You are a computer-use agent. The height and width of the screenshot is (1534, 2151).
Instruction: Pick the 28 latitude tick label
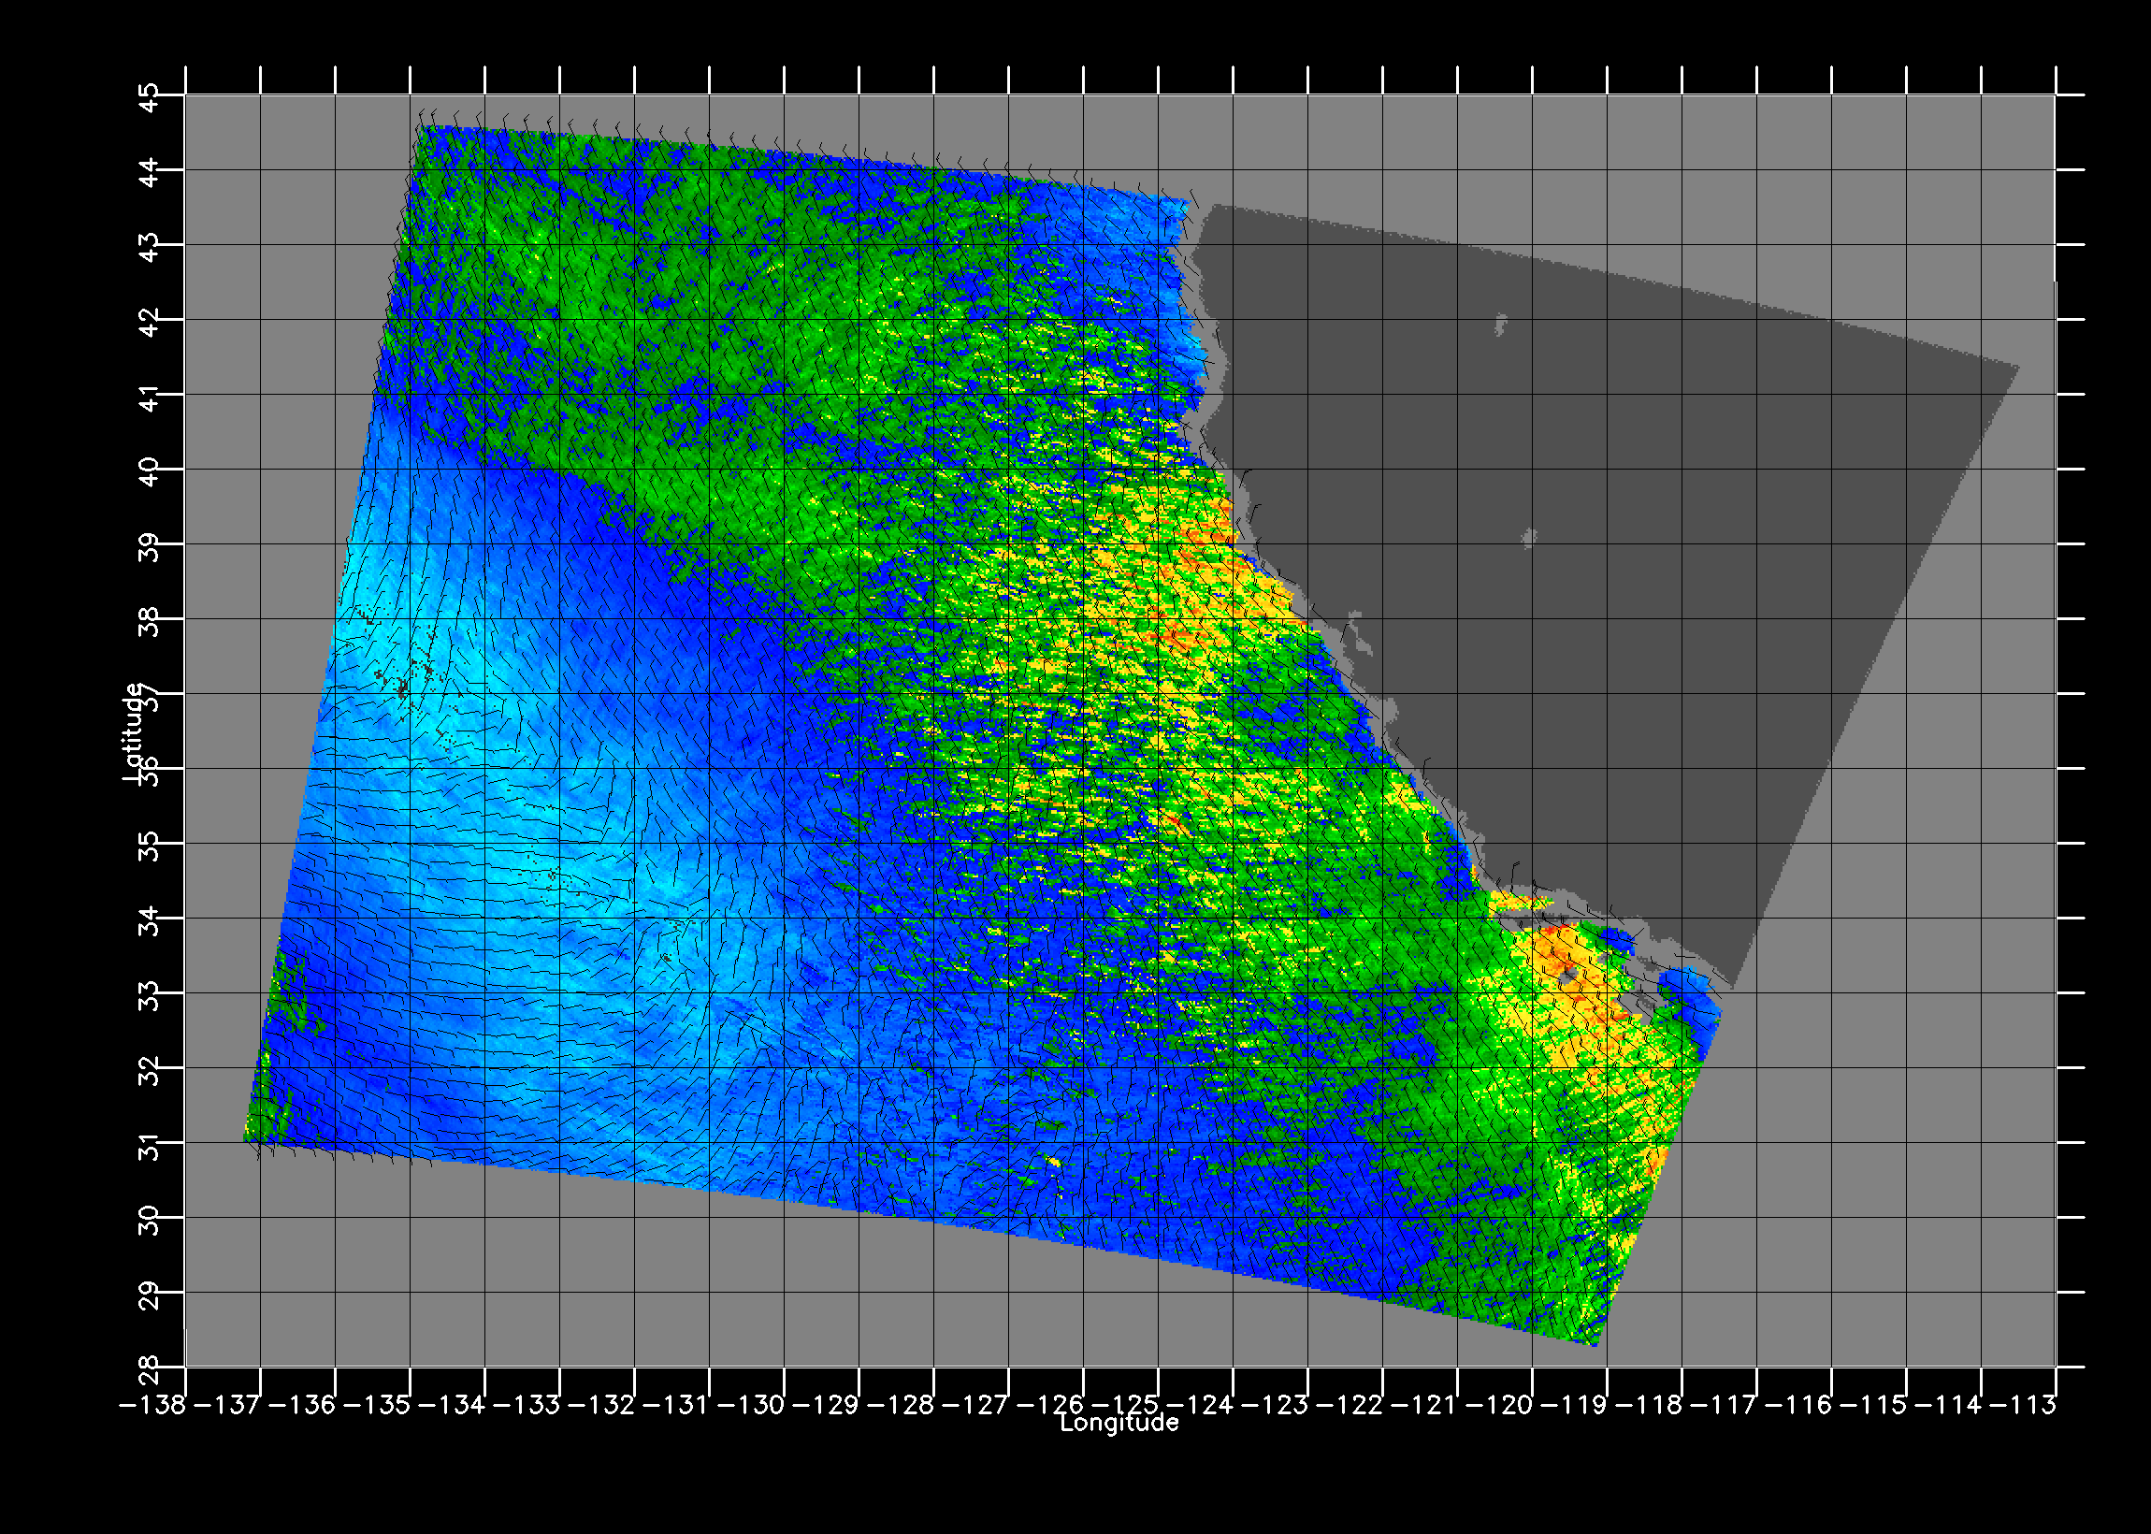coord(150,1370)
